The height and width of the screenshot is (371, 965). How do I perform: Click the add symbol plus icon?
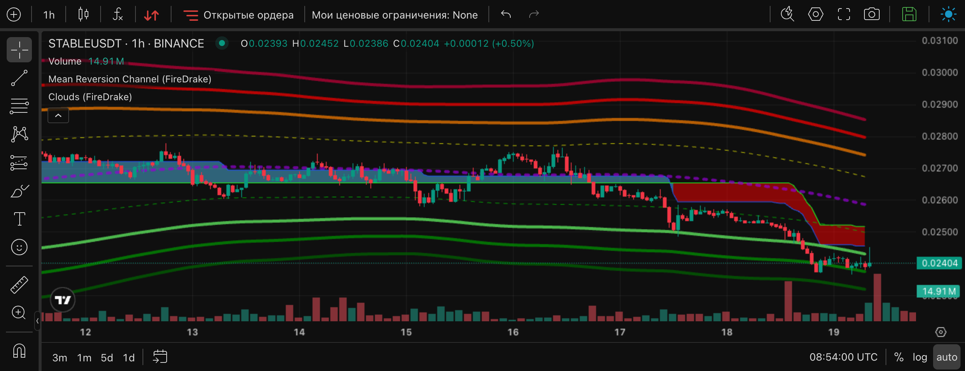[14, 14]
